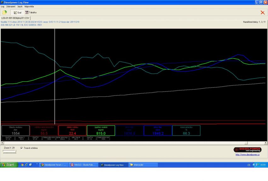268x181 pixels.
Task: Open a log file with the folder icon
Action: [5, 12]
